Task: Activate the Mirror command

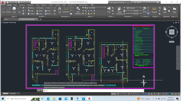Action: [40, 11]
